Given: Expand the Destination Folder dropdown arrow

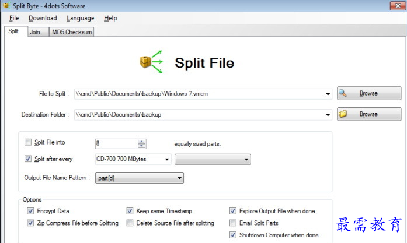Looking at the screenshot, I should click(328, 115).
